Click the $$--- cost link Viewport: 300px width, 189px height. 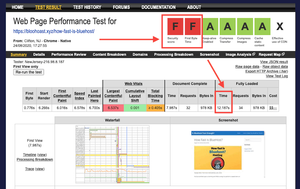[x=273, y=108]
